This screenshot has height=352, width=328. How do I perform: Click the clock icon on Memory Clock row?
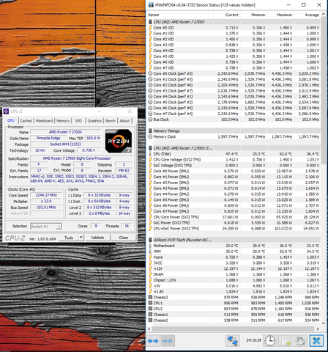pyautogui.click(x=150, y=136)
